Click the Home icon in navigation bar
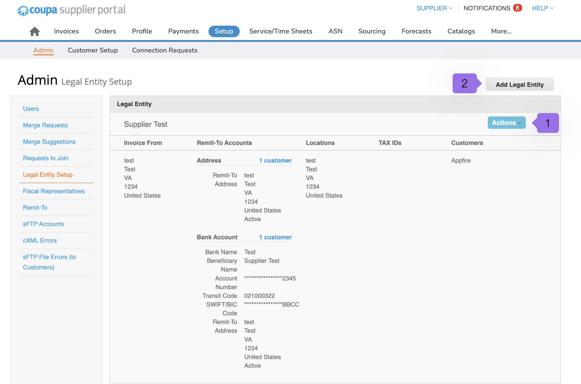The width and height of the screenshot is (581, 384). click(x=34, y=32)
